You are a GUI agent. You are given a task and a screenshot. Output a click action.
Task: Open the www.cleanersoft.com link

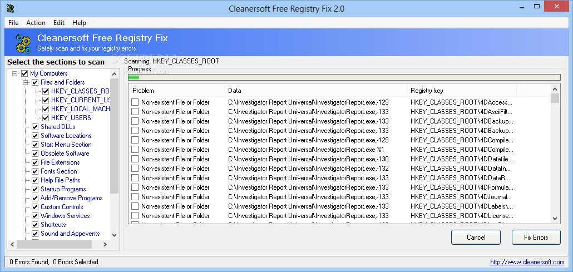coord(527,262)
